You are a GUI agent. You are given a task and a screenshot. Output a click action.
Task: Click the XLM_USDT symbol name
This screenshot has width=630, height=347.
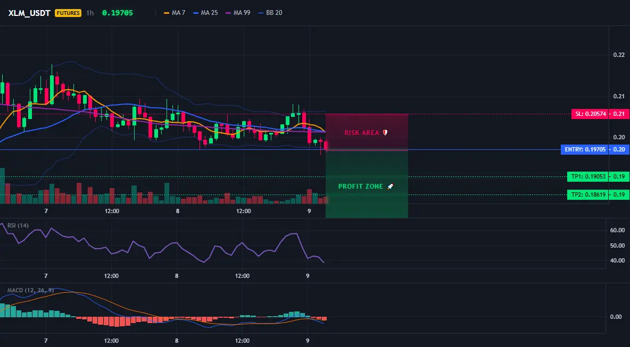[x=29, y=13]
